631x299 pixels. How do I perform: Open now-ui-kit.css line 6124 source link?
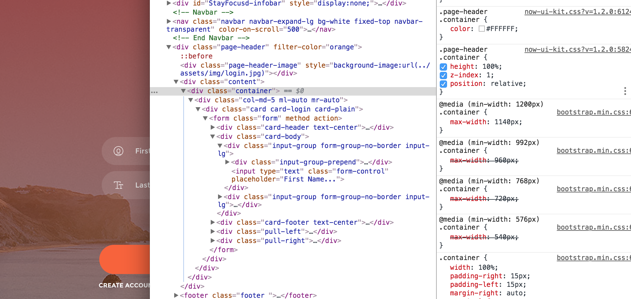point(578,12)
